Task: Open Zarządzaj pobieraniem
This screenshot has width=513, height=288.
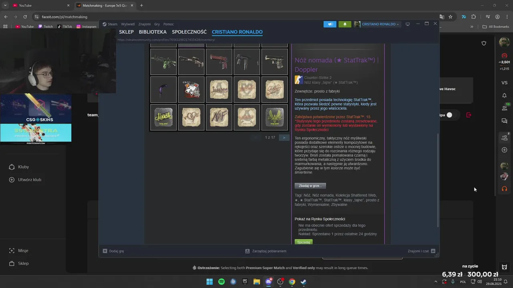Action: pyautogui.click(x=266, y=251)
